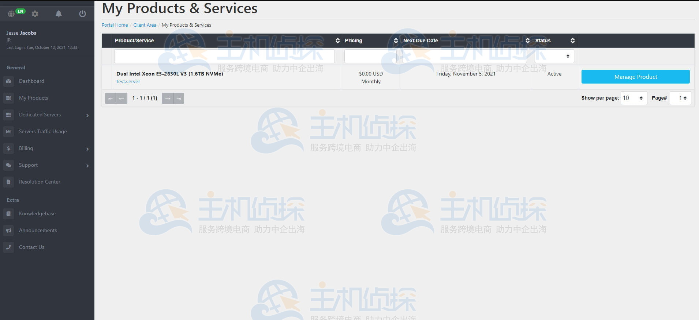The image size is (699, 320).
Task: Click the Billing dollar icon
Action: 8,148
